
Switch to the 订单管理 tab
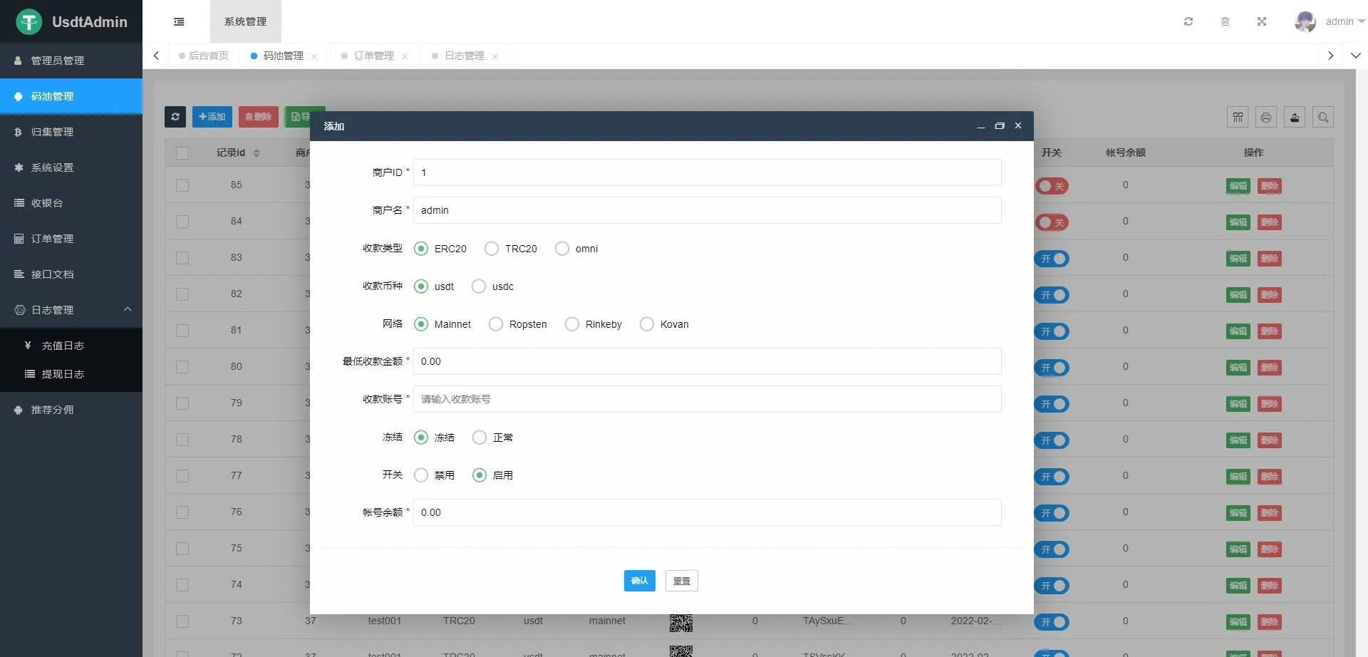[x=373, y=55]
